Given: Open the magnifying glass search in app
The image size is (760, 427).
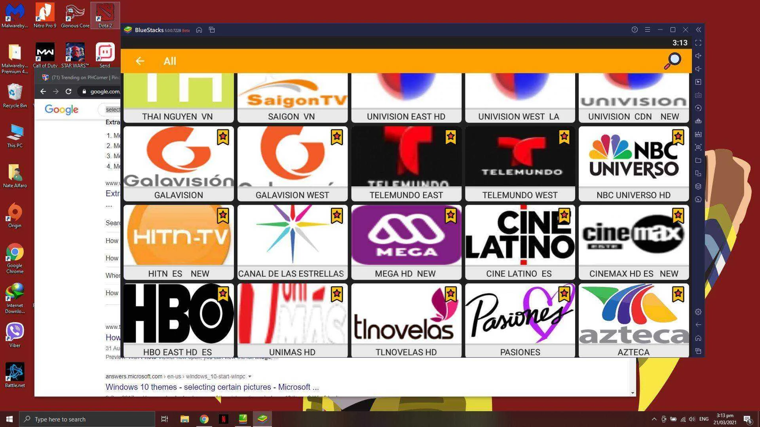Looking at the screenshot, I should pos(672,61).
